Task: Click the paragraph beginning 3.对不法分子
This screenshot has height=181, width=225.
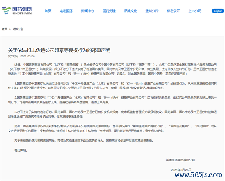Action: click(112, 114)
